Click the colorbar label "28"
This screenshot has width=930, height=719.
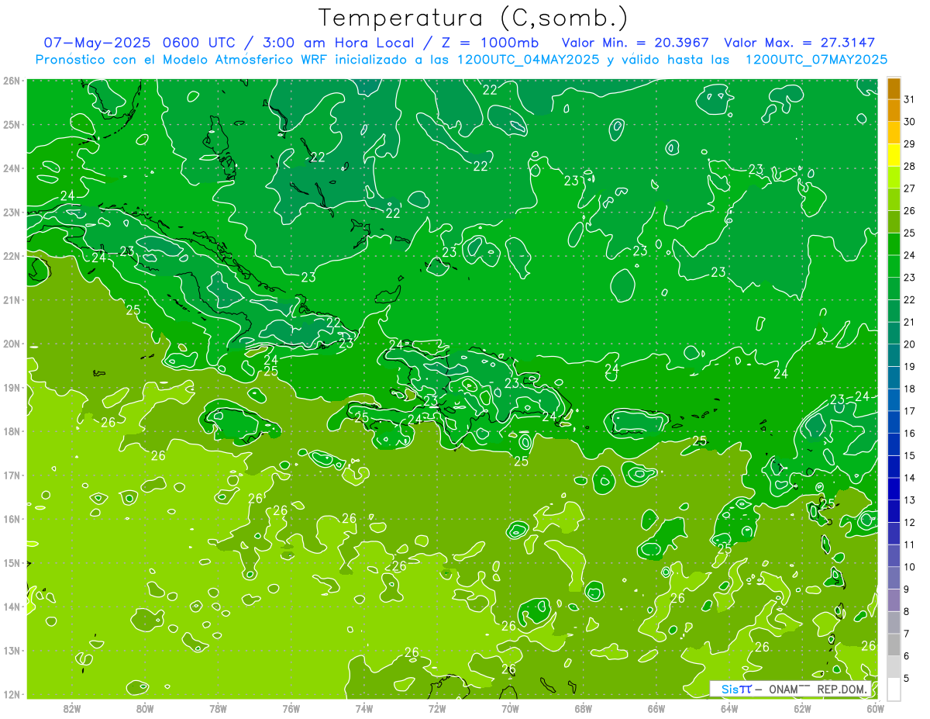click(x=910, y=166)
